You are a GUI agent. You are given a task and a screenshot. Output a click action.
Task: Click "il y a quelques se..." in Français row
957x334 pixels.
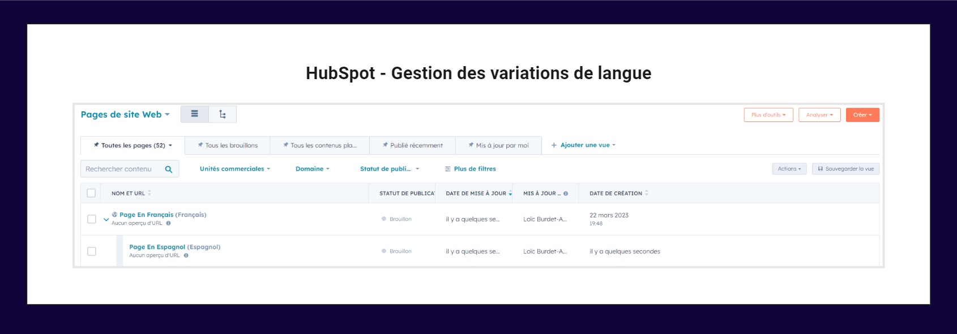[473, 219]
